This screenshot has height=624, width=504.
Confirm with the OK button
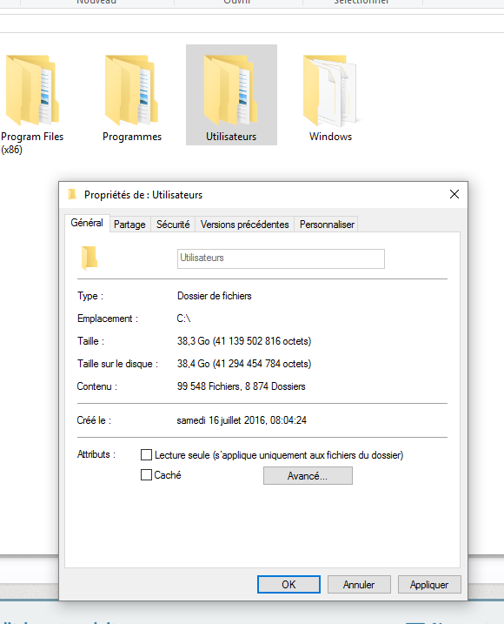[x=288, y=584]
